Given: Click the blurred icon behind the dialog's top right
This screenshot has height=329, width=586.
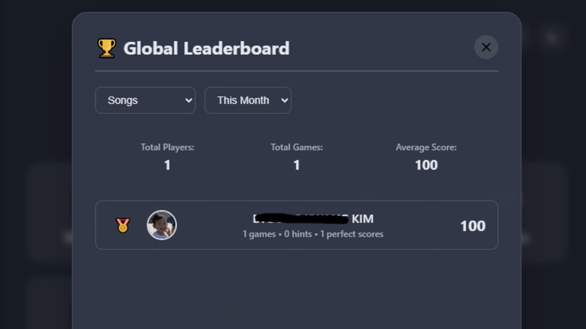Looking at the screenshot, I should point(552,38).
